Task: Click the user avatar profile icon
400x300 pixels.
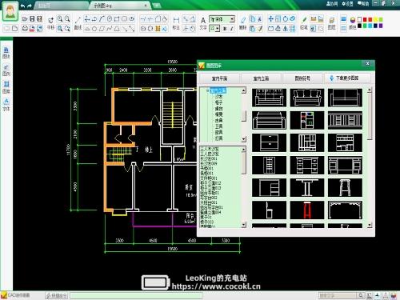Action: pyautogui.click(x=10, y=11)
